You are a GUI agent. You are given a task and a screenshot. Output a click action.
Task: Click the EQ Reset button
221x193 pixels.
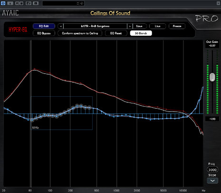point(116,33)
